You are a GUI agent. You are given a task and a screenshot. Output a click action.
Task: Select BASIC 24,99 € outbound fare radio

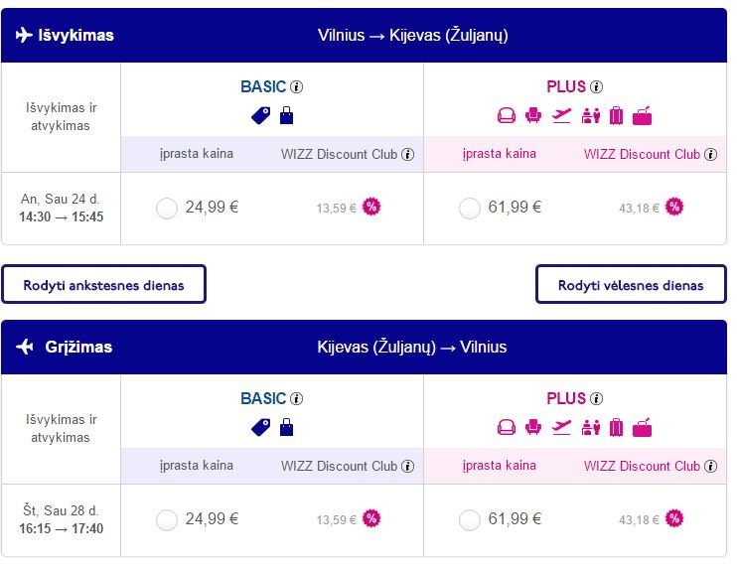click(167, 209)
